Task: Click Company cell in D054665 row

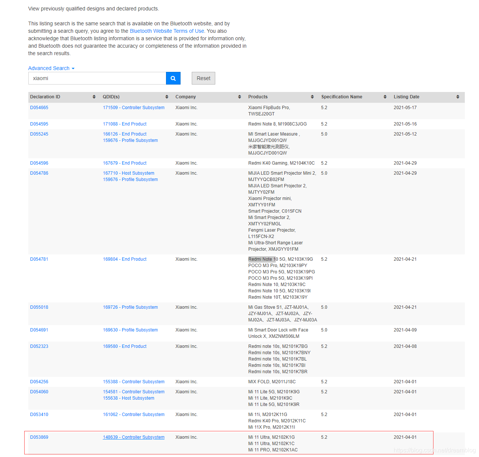Action: (187, 108)
